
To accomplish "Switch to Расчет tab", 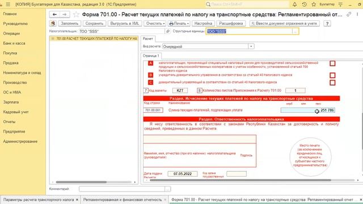I will coord(148,39).
